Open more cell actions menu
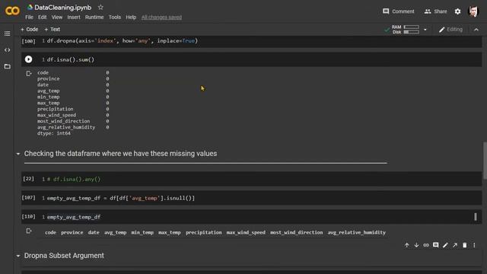 [x=474, y=245]
